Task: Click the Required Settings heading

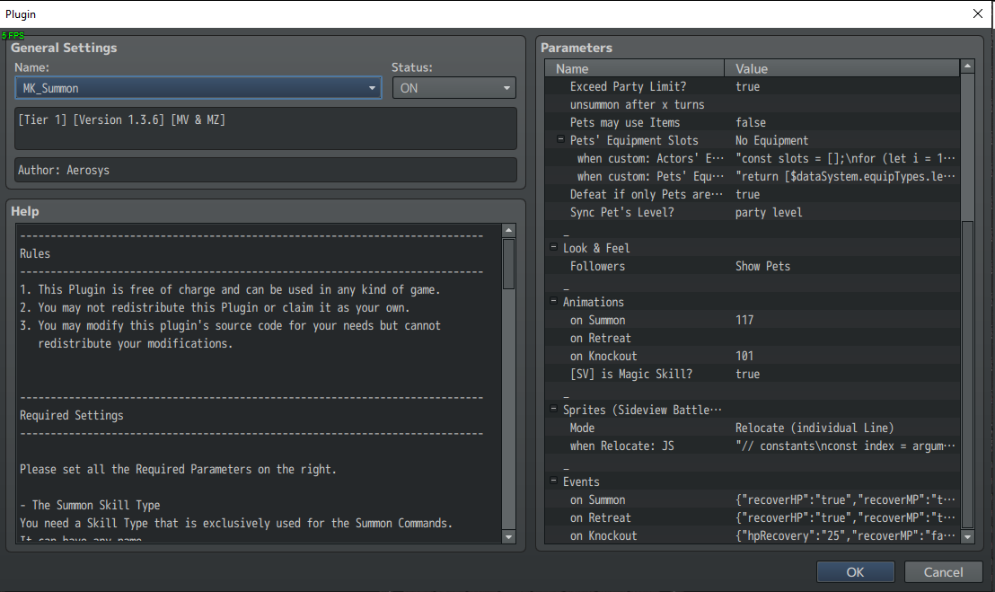Action: [x=72, y=415]
